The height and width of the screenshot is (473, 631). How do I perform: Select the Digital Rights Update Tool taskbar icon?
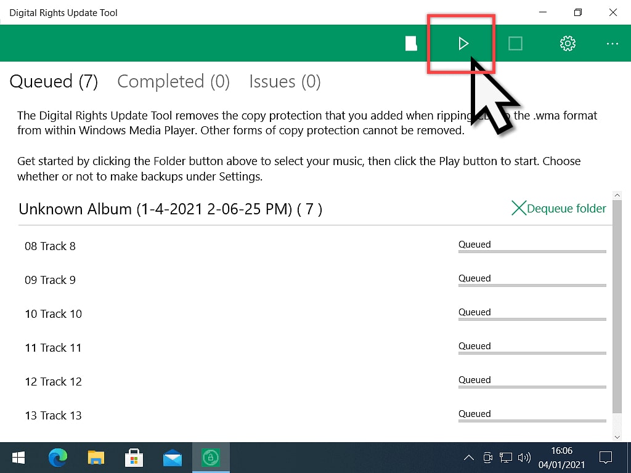pos(211,457)
